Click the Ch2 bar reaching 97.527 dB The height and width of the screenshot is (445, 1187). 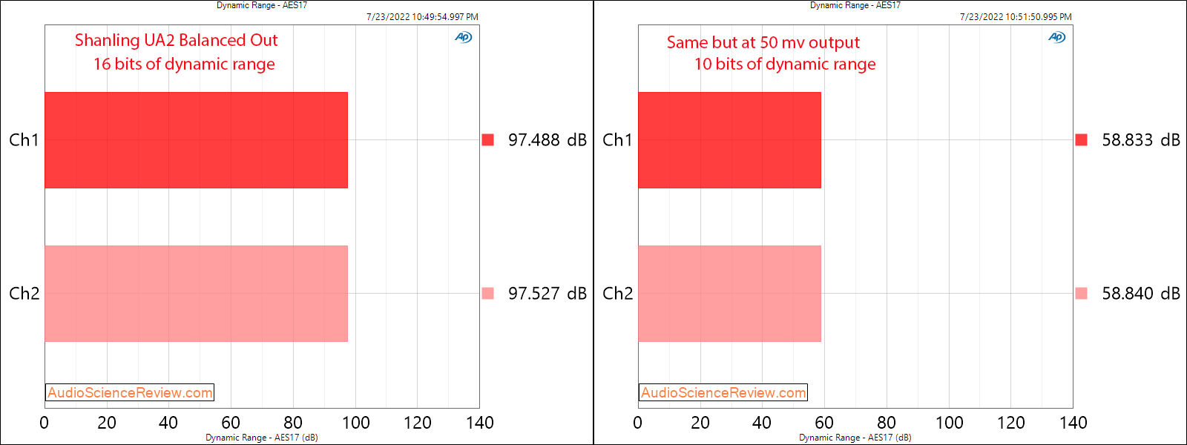pyautogui.click(x=196, y=294)
